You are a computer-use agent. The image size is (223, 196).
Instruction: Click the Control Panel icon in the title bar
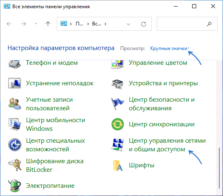[7, 7]
